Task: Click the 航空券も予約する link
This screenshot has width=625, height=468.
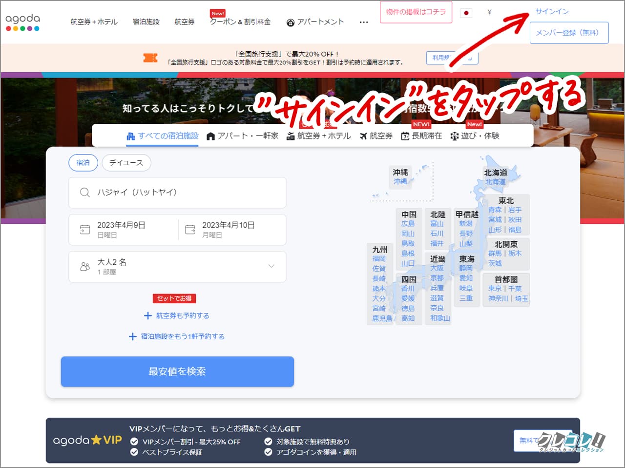Action: [183, 316]
